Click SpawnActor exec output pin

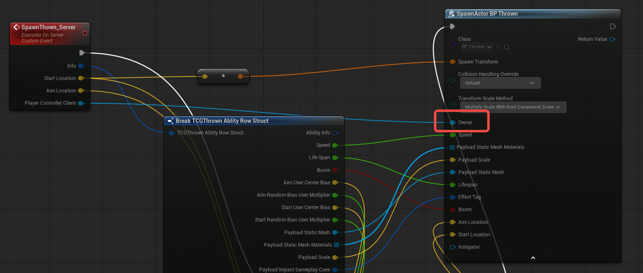click(x=613, y=26)
